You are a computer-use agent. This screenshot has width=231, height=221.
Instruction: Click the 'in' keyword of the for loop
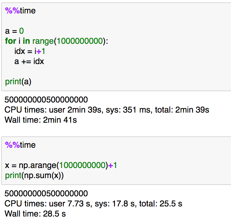click(26, 41)
